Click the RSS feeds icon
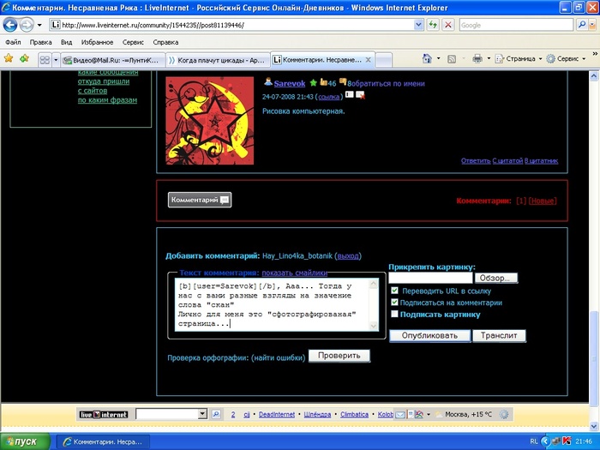 tap(452, 59)
